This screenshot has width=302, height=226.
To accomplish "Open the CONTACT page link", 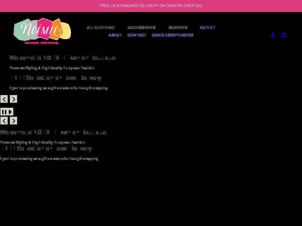I will coord(137,35).
